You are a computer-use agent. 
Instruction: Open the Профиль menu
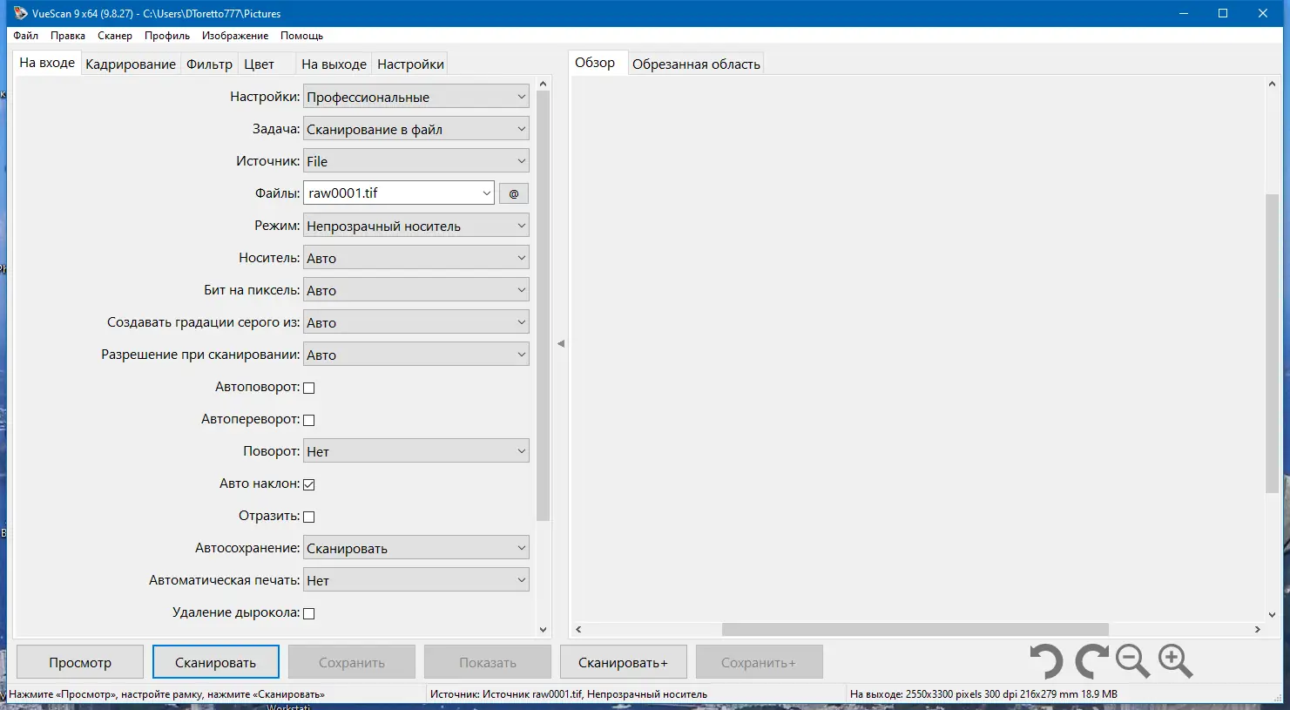point(167,36)
